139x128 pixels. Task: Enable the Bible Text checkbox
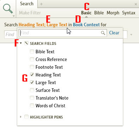(x=32, y=52)
